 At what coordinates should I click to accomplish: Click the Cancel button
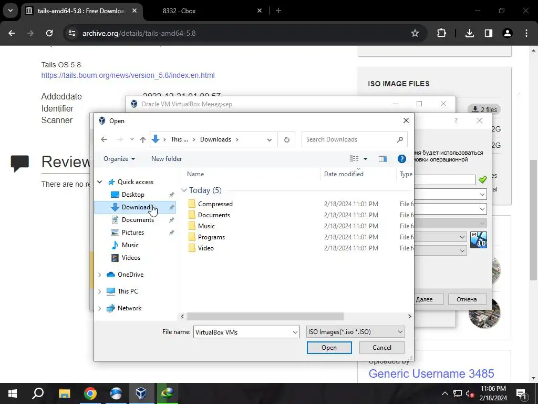pyautogui.click(x=382, y=348)
